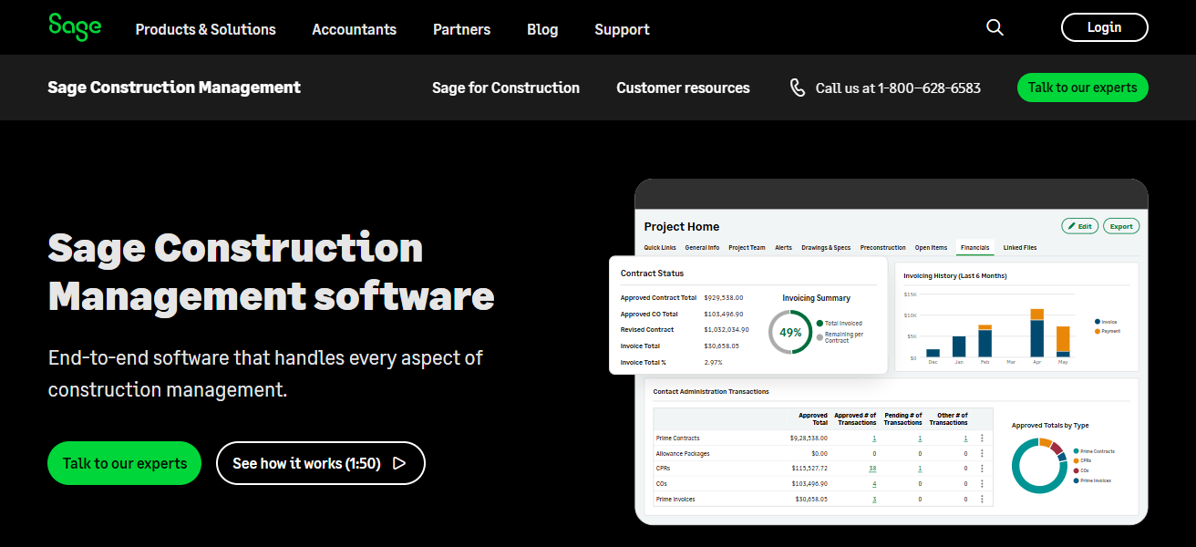
Task: Open the Linked Files tab
Action: coord(1020,248)
